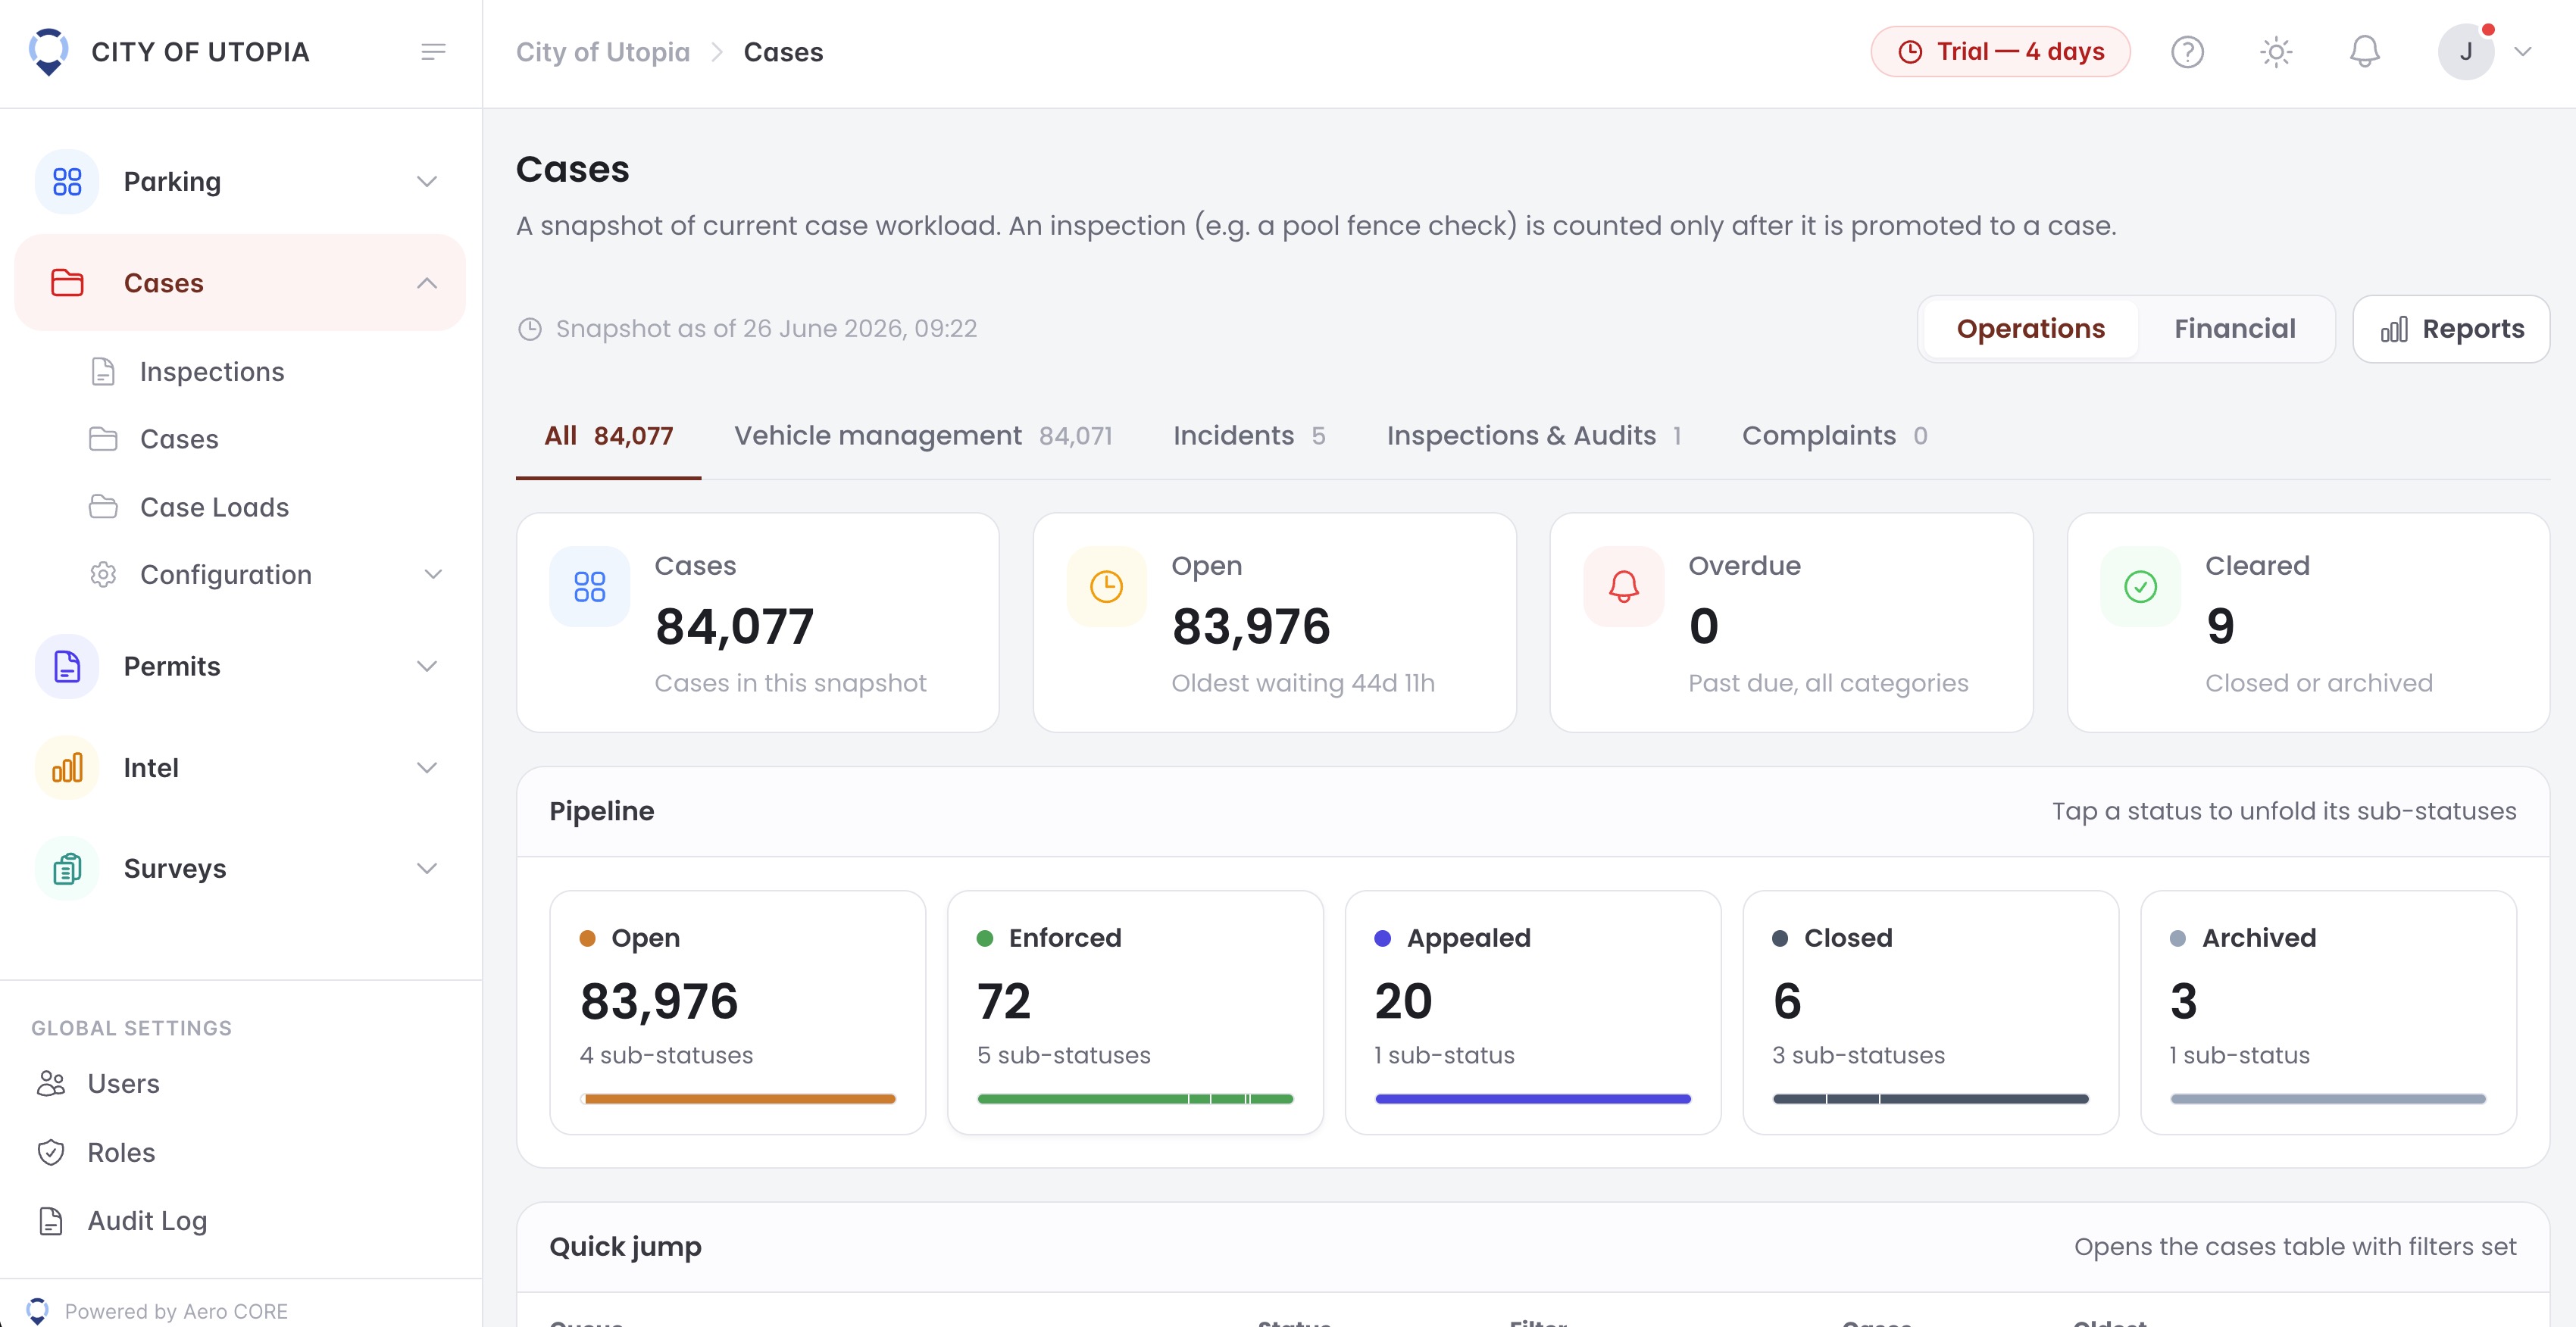
Task: Click the Roles shield icon
Action: [x=51, y=1153]
